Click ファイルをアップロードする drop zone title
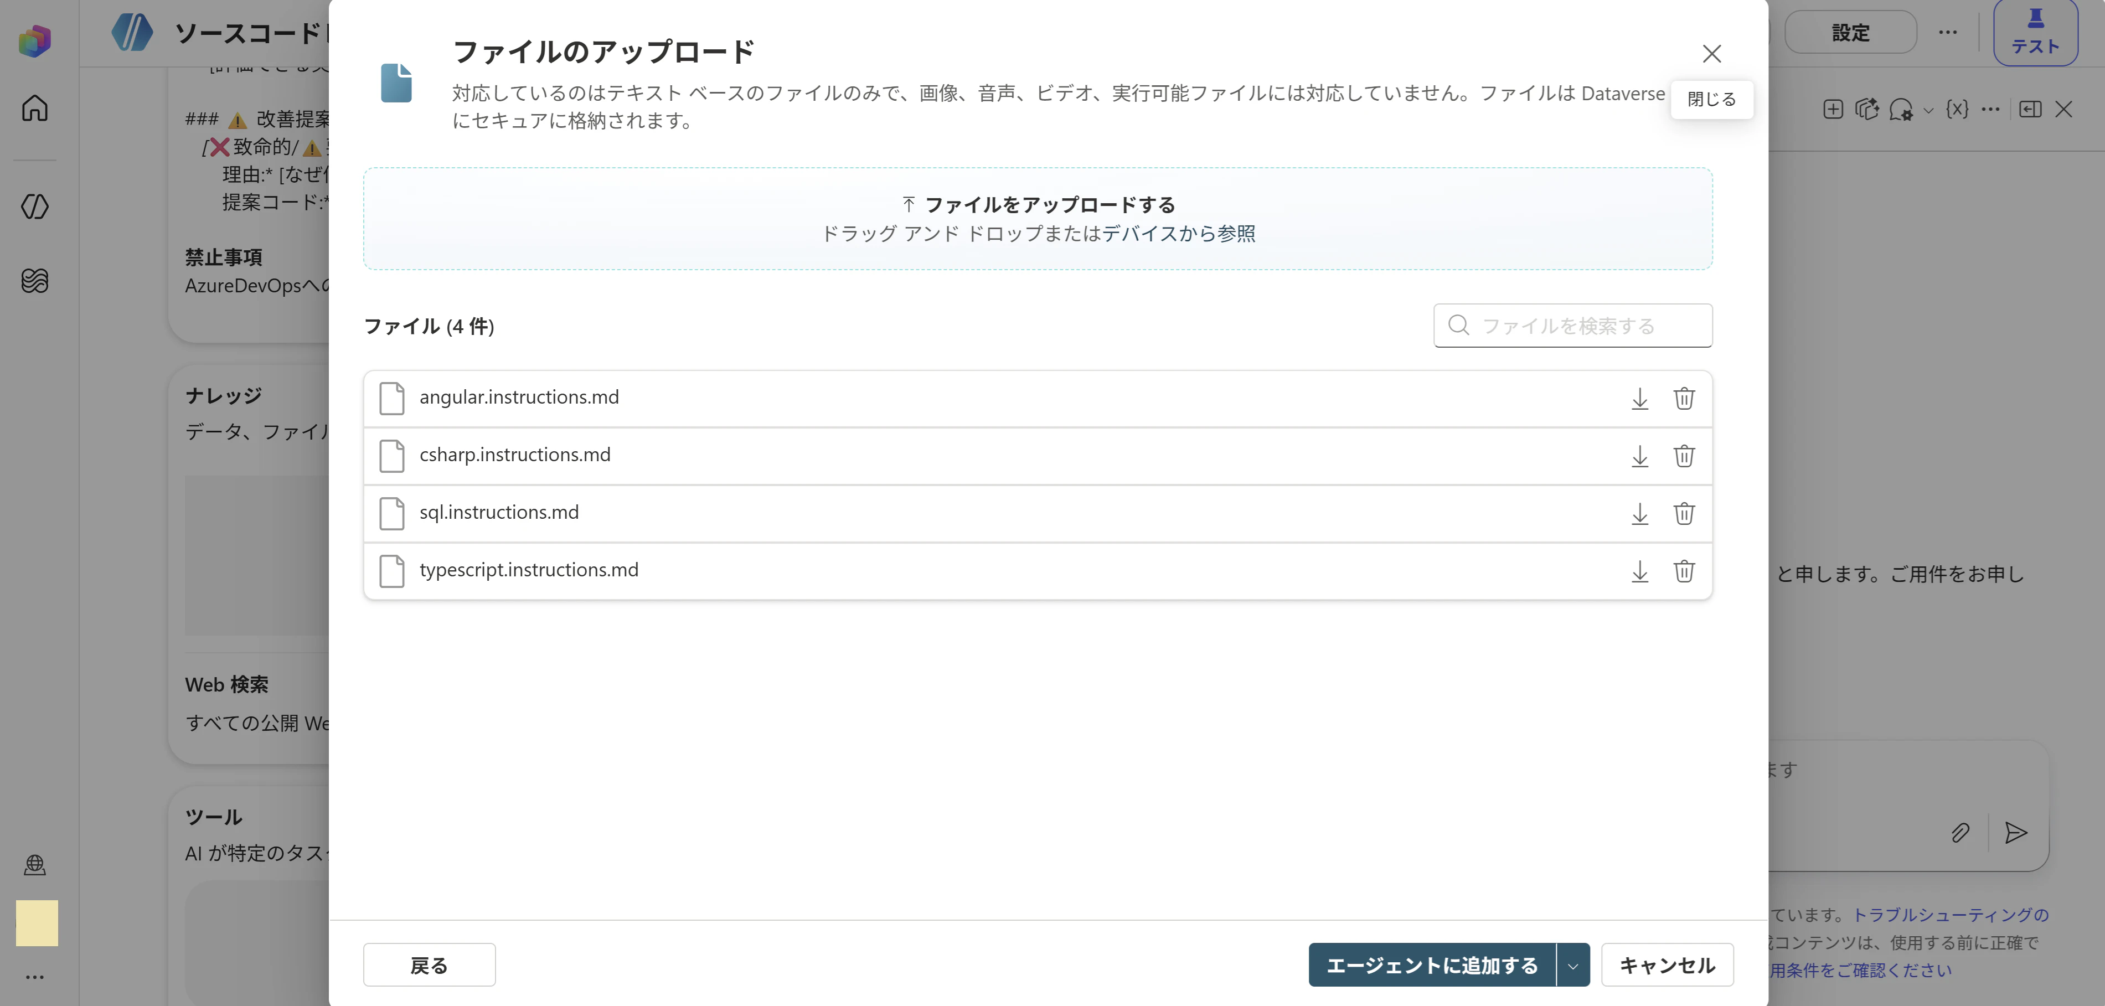Viewport: 2105px width, 1006px height. coord(1049,204)
